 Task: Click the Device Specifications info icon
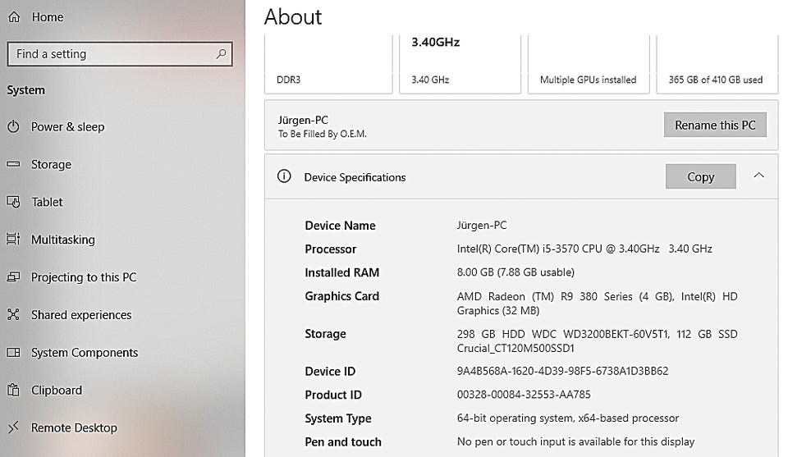click(284, 176)
